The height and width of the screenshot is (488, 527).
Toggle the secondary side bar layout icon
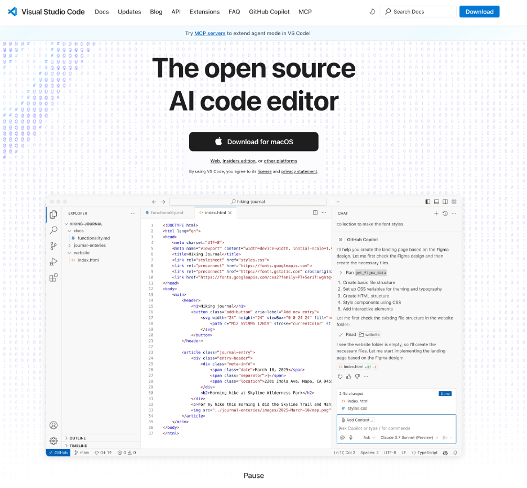(x=445, y=202)
